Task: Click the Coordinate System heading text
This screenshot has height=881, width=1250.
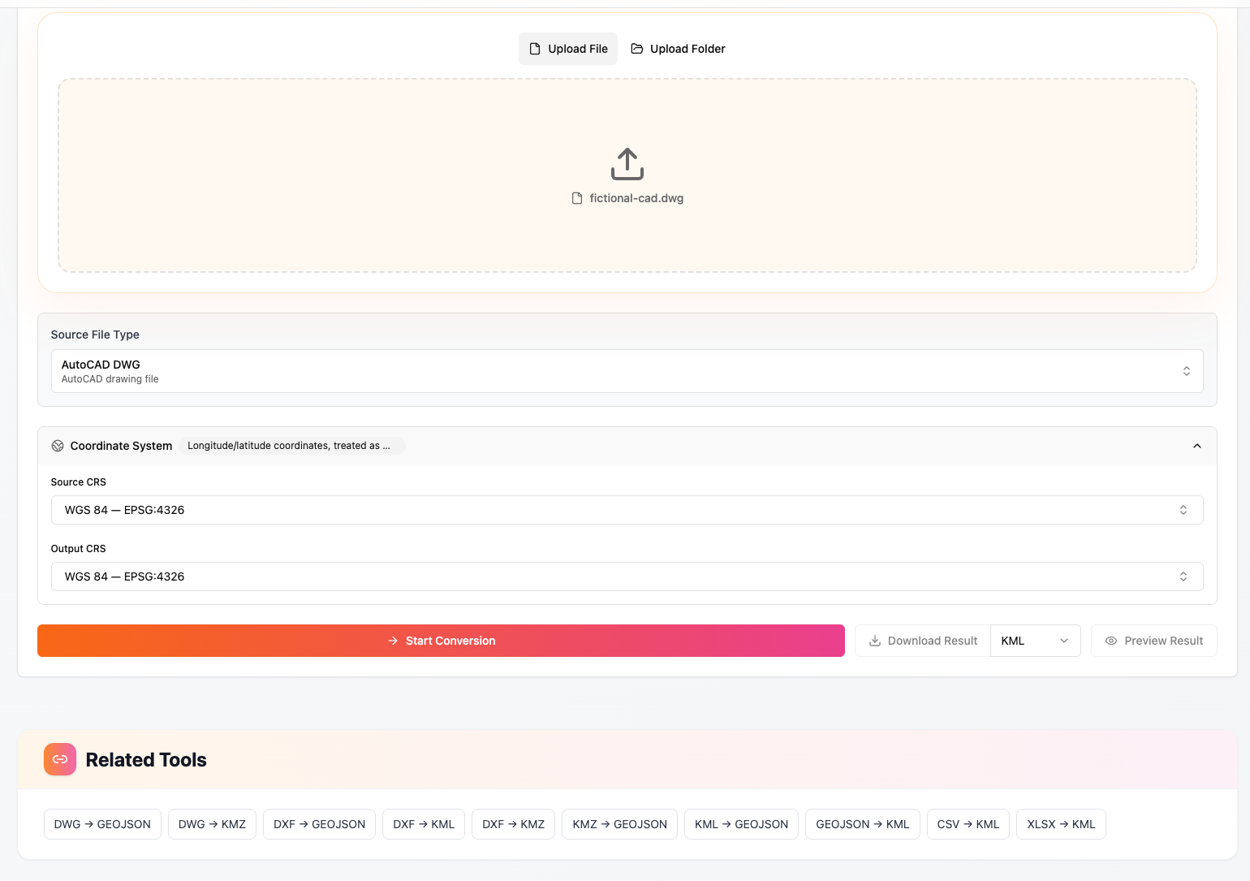Action: pyautogui.click(x=121, y=446)
